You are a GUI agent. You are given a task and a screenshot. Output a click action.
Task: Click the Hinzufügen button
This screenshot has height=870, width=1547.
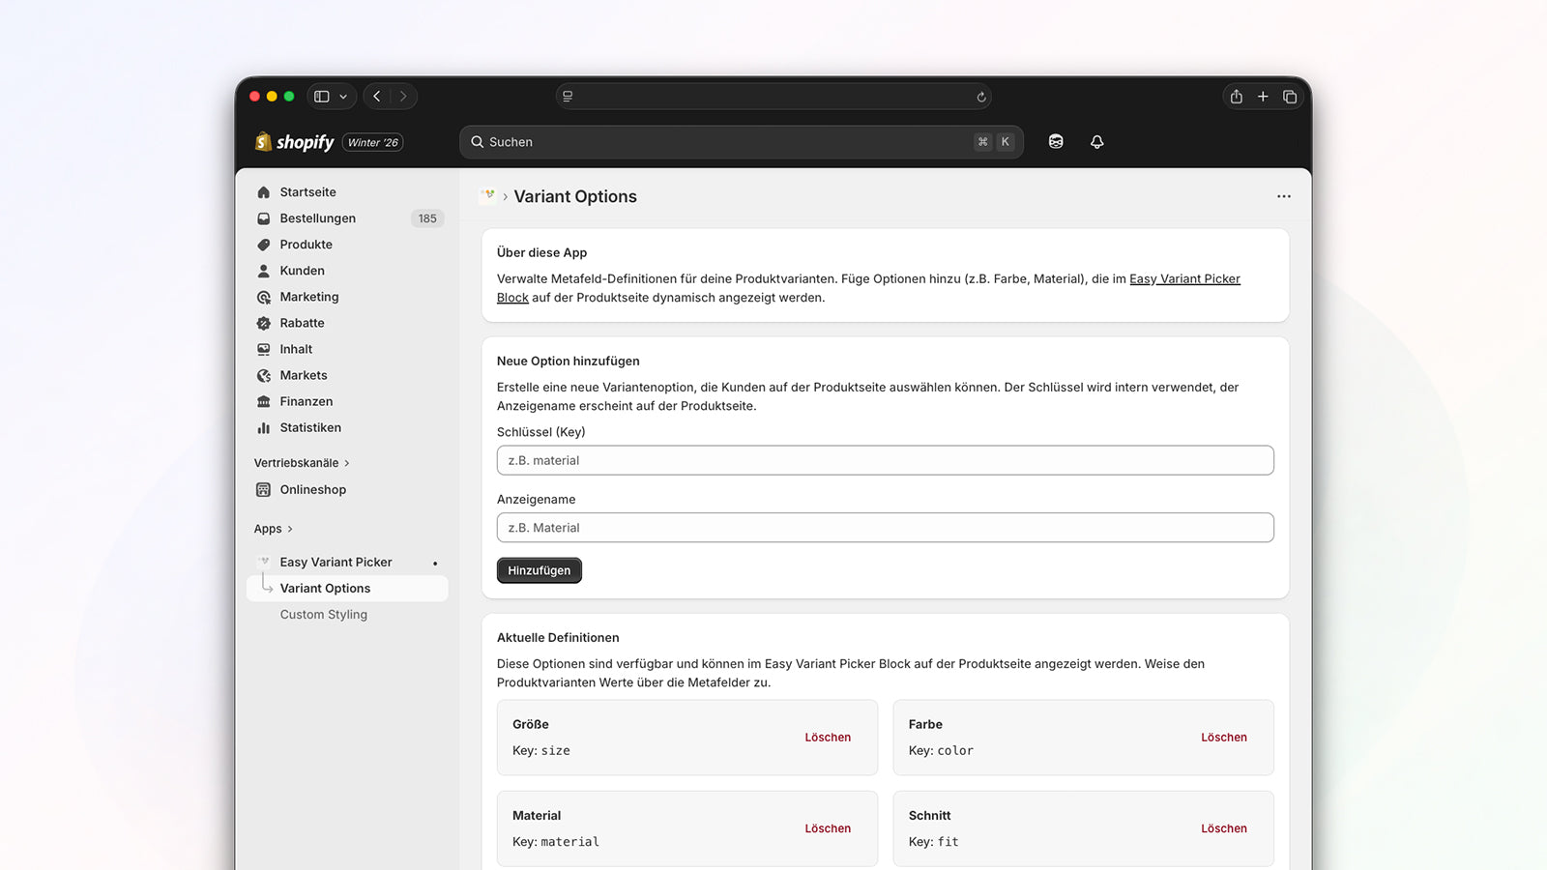click(x=539, y=570)
